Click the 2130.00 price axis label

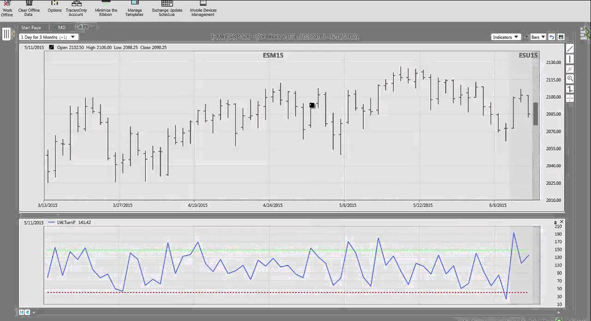(553, 62)
